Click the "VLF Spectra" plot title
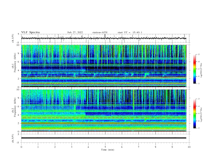 click(30, 32)
